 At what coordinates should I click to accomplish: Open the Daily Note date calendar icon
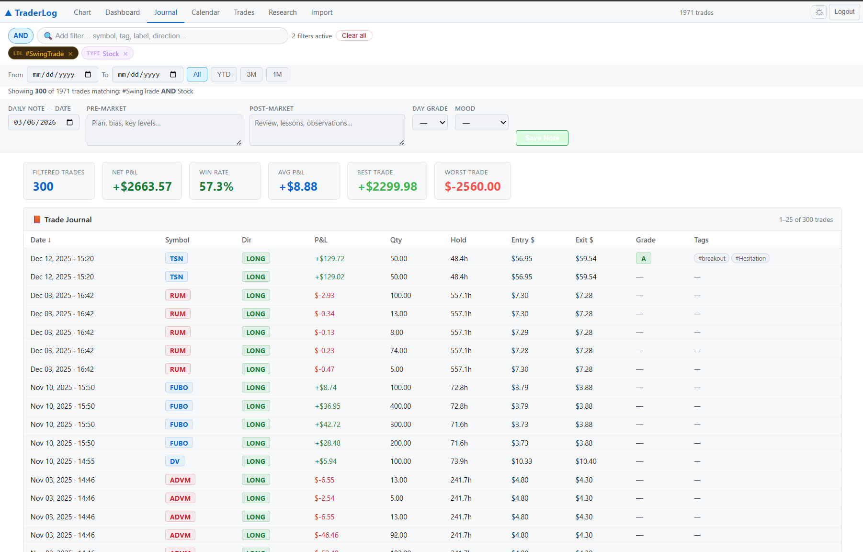70,123
